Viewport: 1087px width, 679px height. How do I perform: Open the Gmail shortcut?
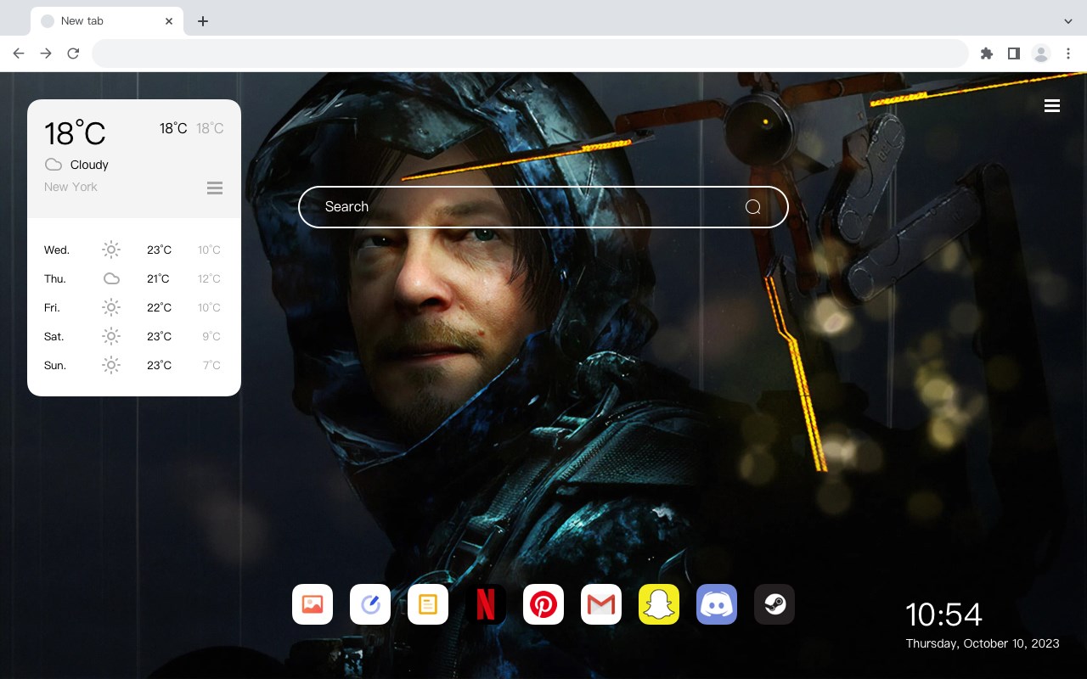601,604
